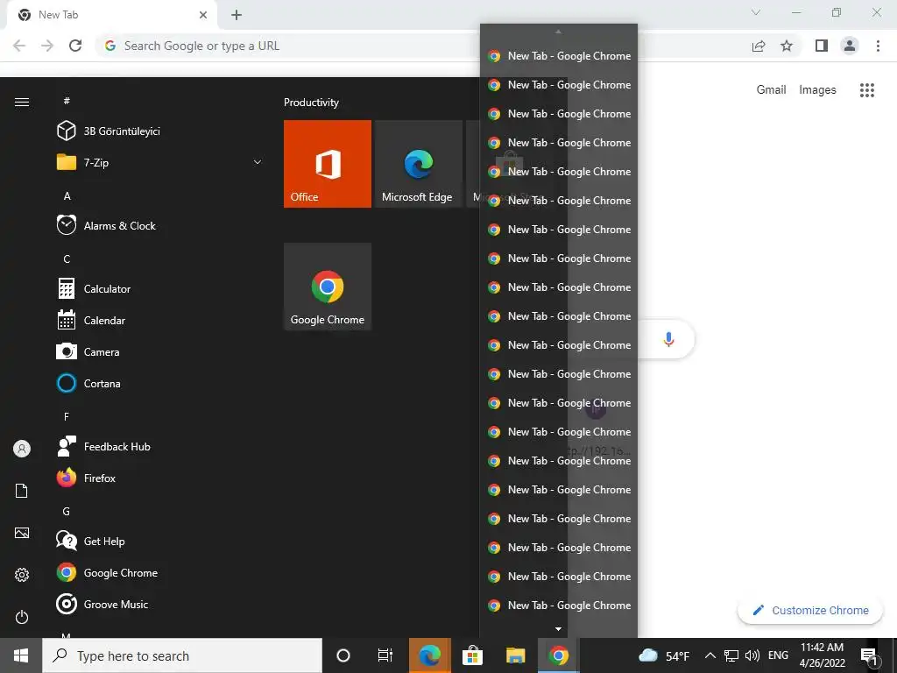Open network status in system tray
The height and width of the screenshot is (673, 897).
[731, 655]
